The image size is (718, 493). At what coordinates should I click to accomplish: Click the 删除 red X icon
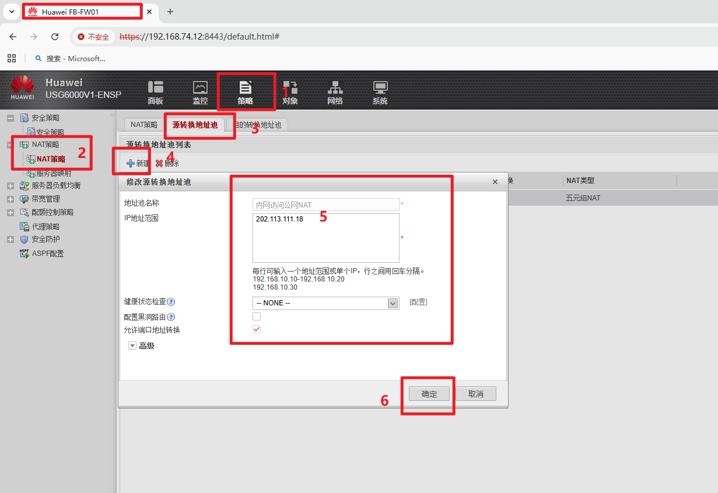click(159, 164)
